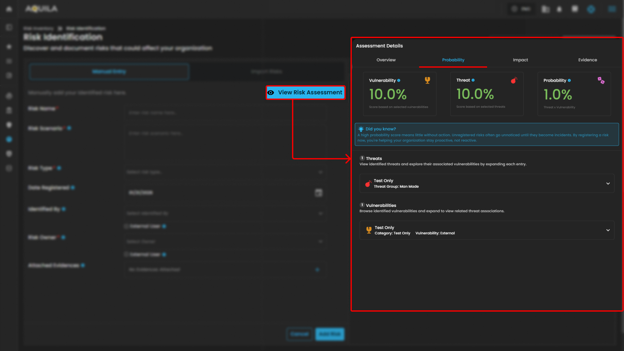Click the Vulnerability info icon
The height and width of the screenshot is (351, 624).
click(399, 80)
